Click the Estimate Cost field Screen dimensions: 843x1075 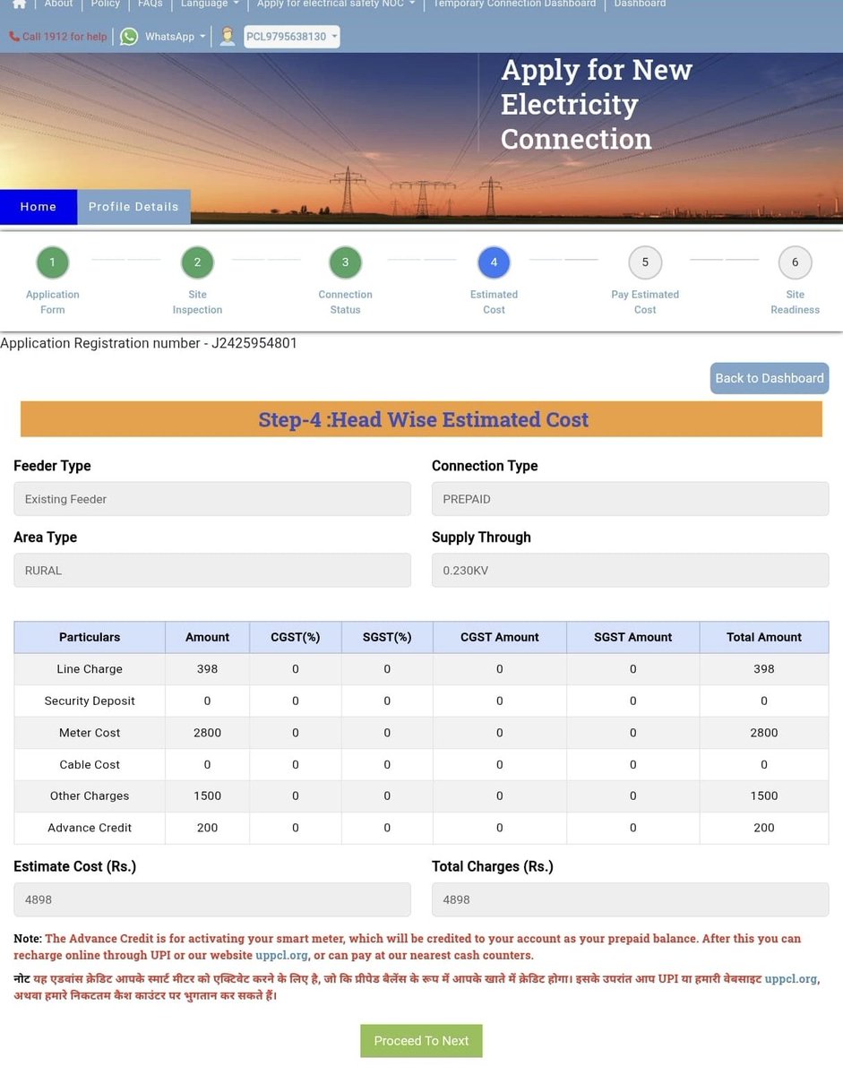(x=212, y=899)
